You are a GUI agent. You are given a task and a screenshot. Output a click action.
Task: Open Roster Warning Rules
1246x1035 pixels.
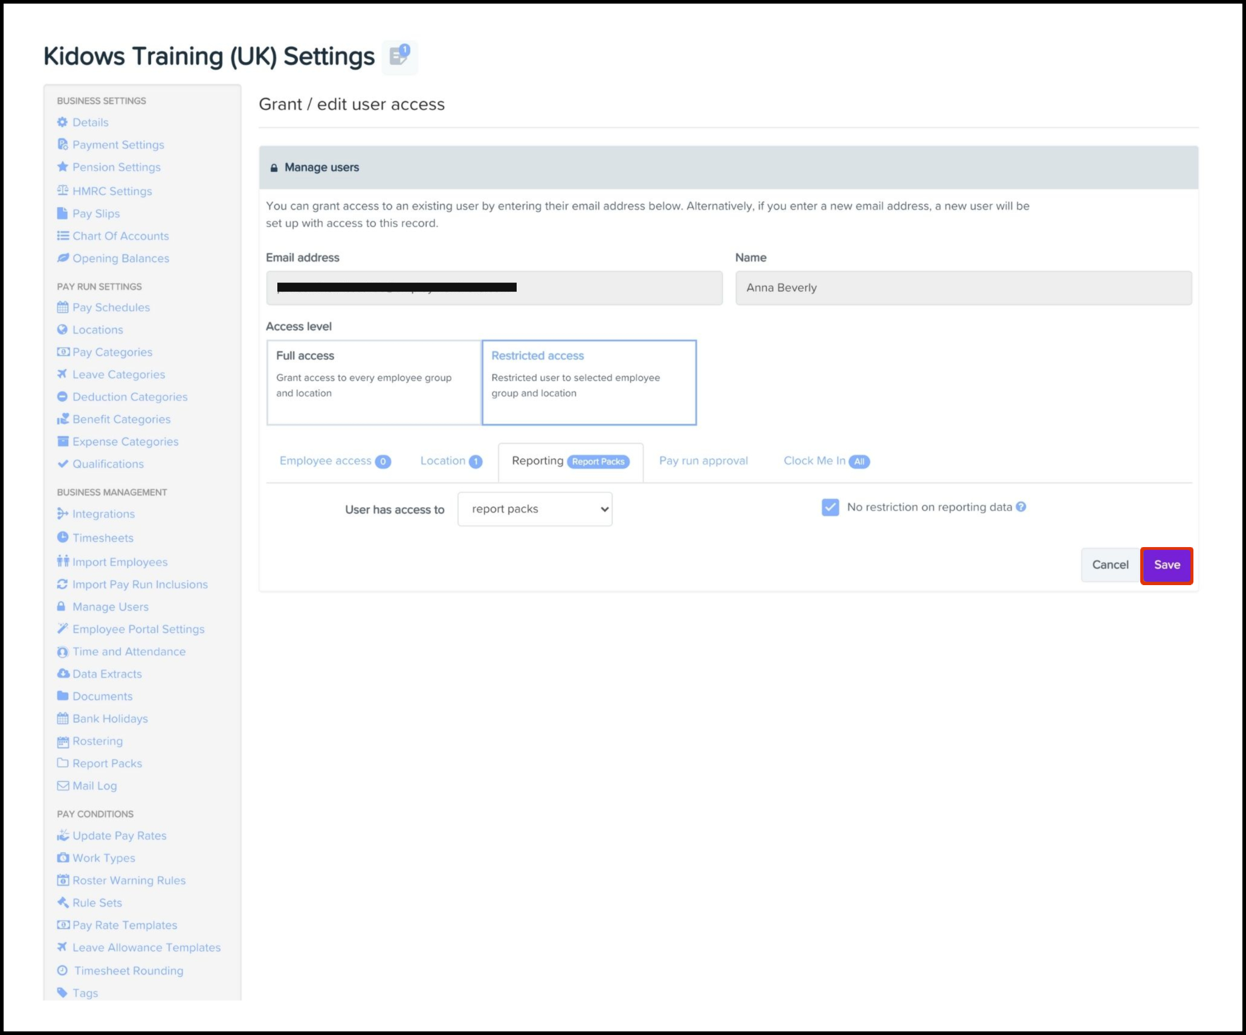pos(129,880)
